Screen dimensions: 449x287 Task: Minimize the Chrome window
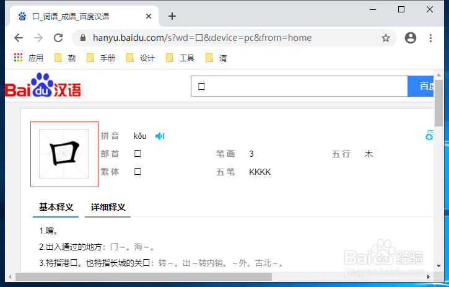pos(373,9)
